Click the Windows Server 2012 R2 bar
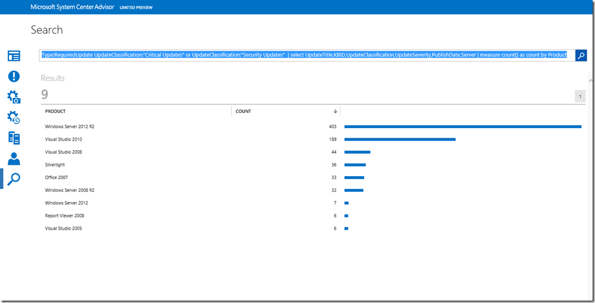Screen dimensions: 595x303 tap(462, 126)
